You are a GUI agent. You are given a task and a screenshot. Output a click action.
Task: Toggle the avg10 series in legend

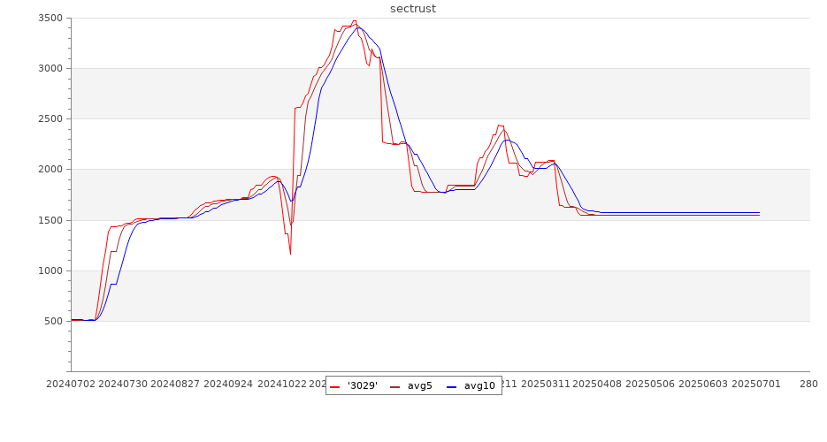[479, 385]
